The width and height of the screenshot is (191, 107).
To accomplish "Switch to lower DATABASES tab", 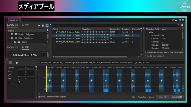I will tap(12, 47).
